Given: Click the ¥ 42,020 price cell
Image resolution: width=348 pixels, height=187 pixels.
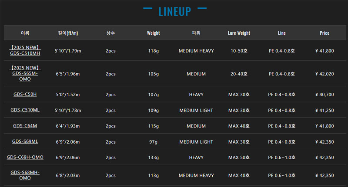Looking at the screenshot, I should point(325,74).
